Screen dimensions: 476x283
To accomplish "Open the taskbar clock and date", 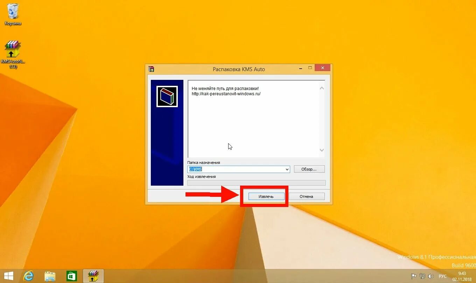I will [462, 276].
